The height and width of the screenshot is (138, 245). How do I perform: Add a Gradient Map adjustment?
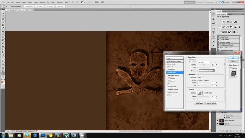click(x=234, y=32)
